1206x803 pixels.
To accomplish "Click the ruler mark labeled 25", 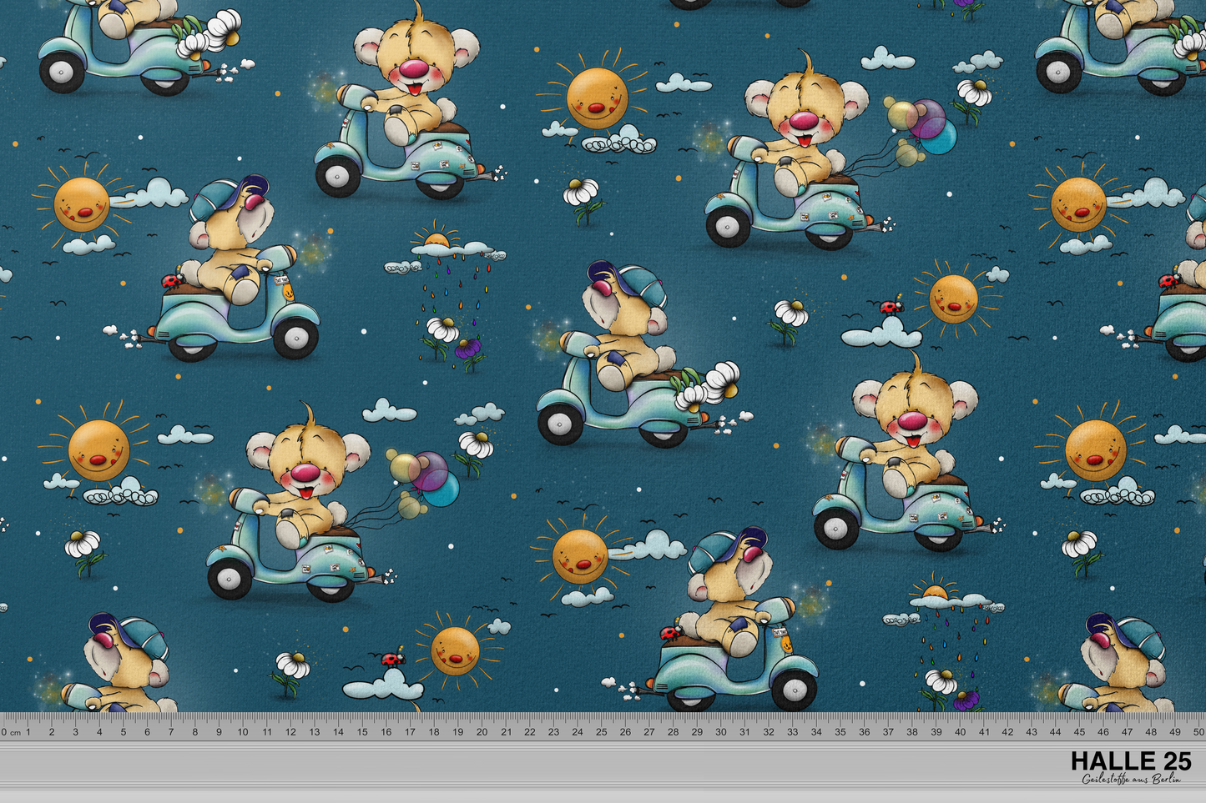I will click(x=601, y=732).
